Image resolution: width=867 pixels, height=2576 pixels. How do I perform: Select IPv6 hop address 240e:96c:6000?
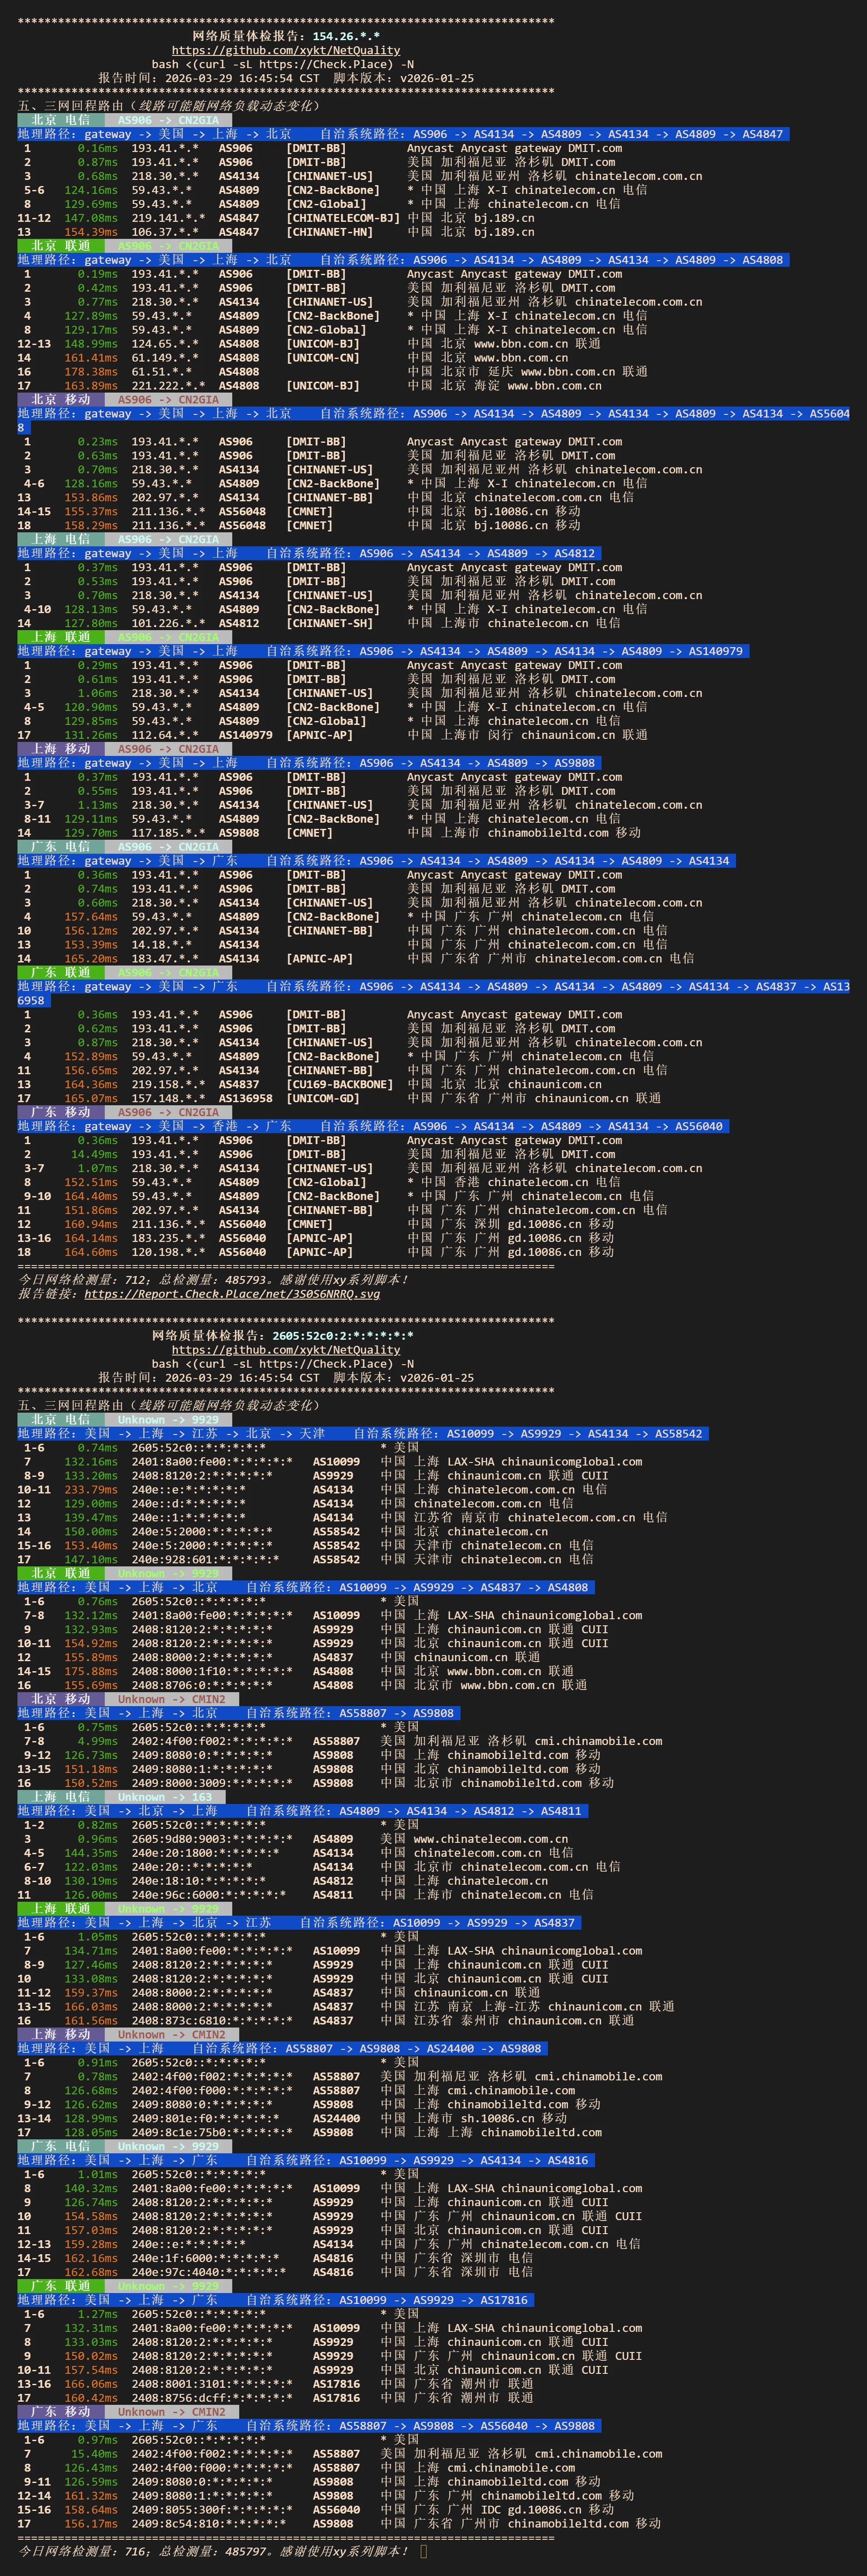(209, 1895)
